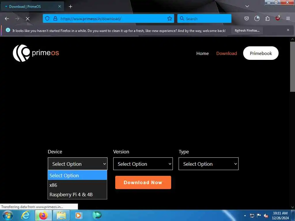Open the Action Center flag icon

pos(259,215)
